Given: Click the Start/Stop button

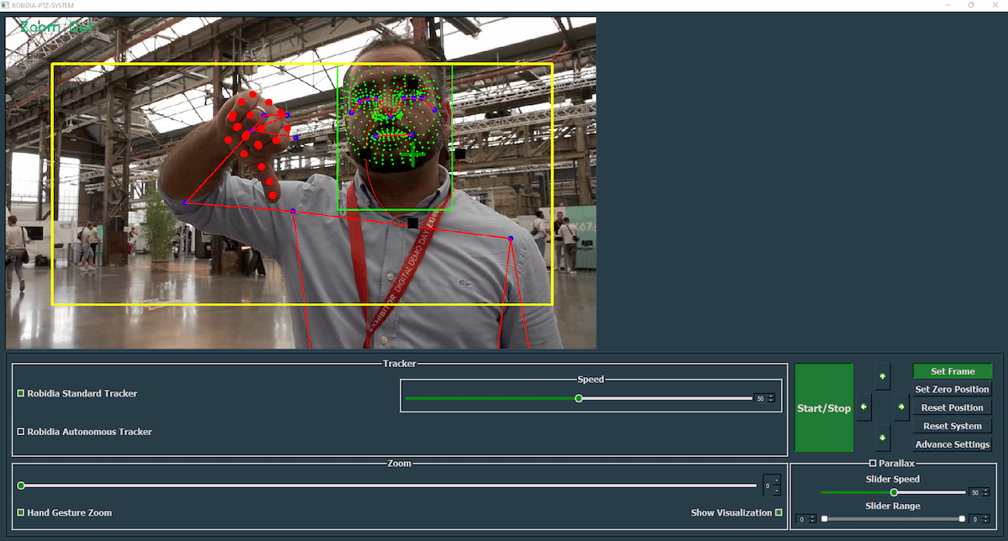Looking at the screenshot, I should tap(824, 408).
